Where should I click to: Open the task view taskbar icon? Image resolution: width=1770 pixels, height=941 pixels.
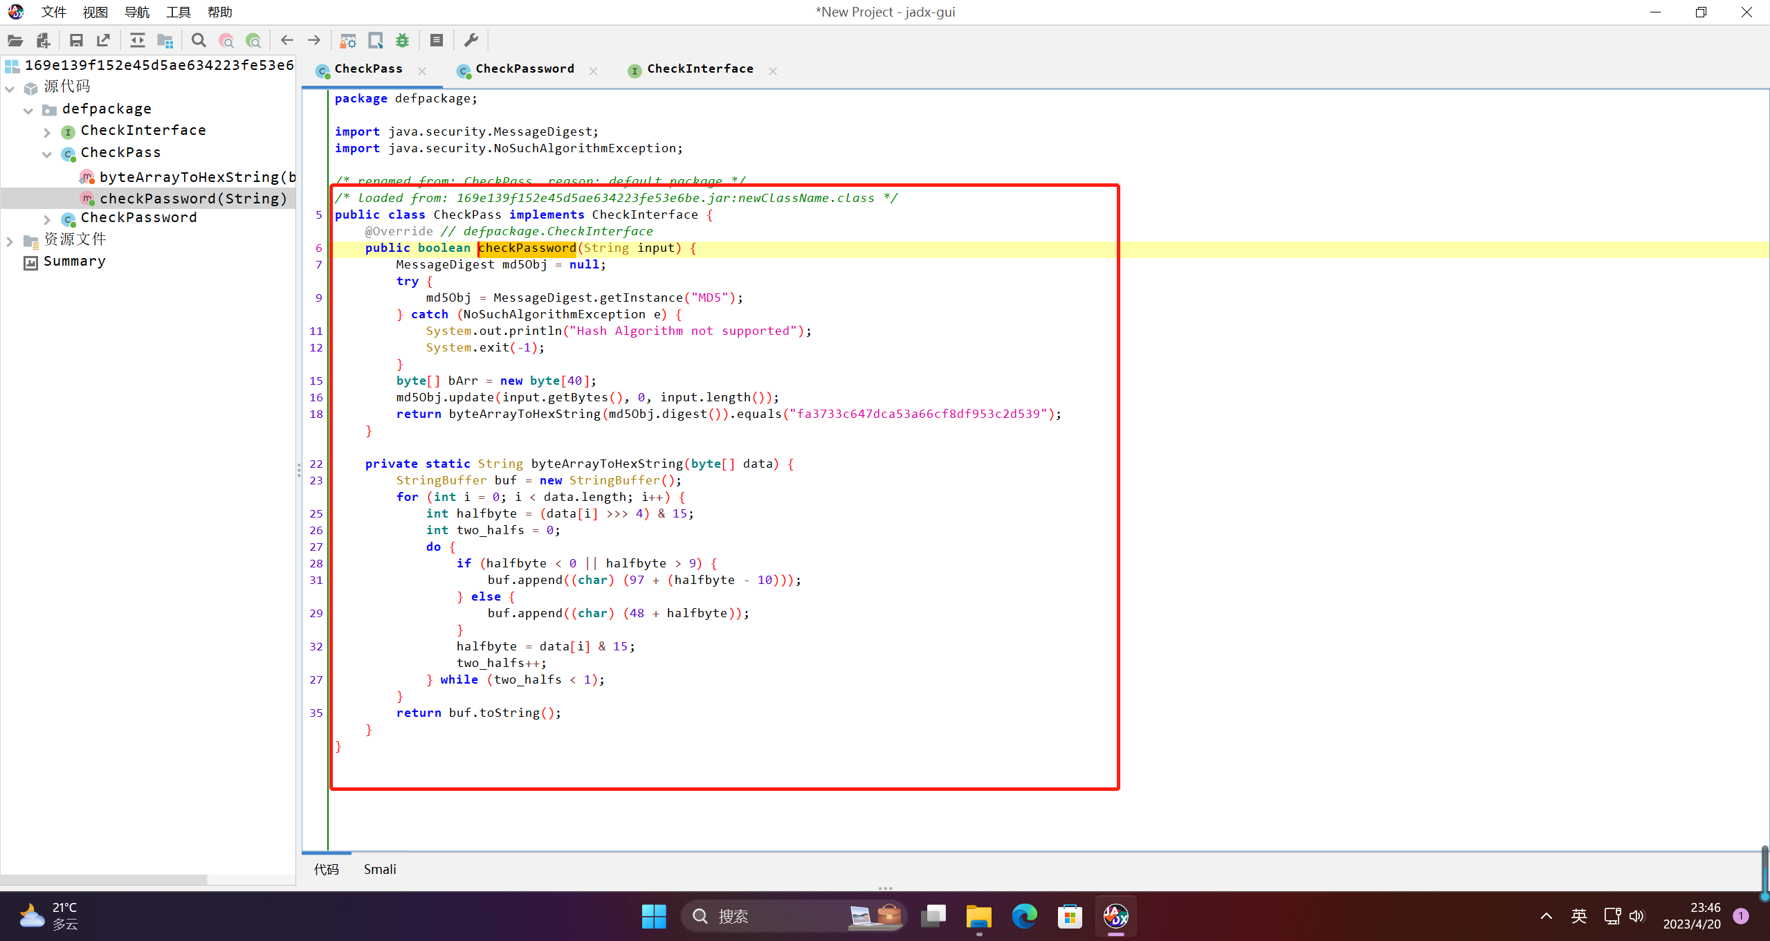933,916
